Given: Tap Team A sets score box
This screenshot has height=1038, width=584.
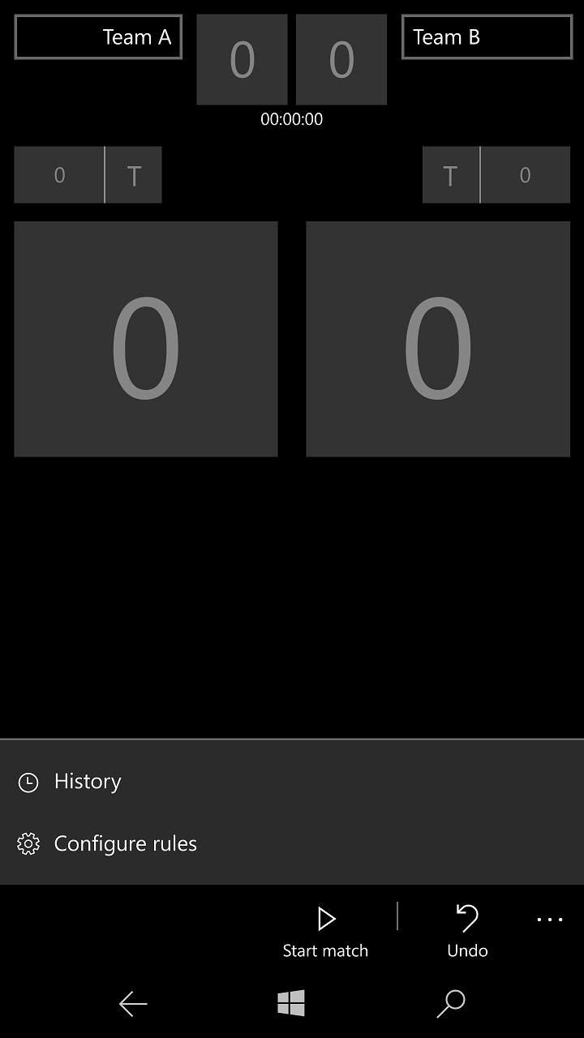Looking at the screenshot, I should point(242,60).
